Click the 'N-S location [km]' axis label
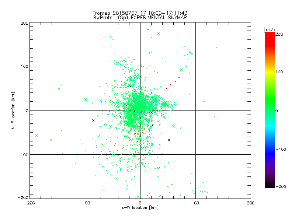 (x=13, y=110)
